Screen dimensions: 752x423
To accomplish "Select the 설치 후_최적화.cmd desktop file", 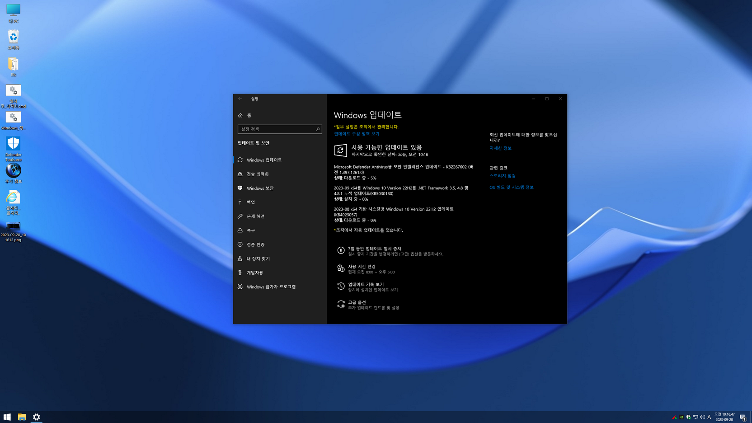I will coord(13,96).
